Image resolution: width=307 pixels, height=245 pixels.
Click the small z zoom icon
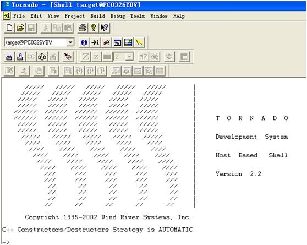click(96, 57)
